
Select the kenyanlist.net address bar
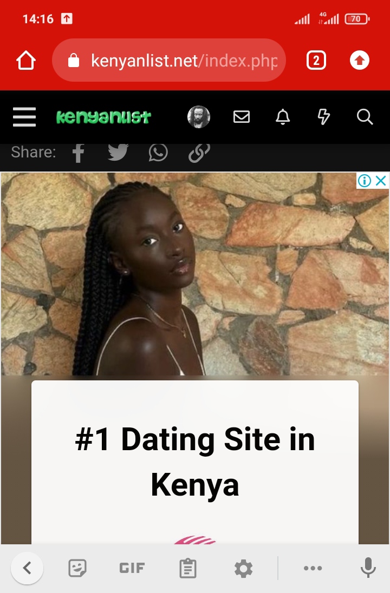coord(169,60)
